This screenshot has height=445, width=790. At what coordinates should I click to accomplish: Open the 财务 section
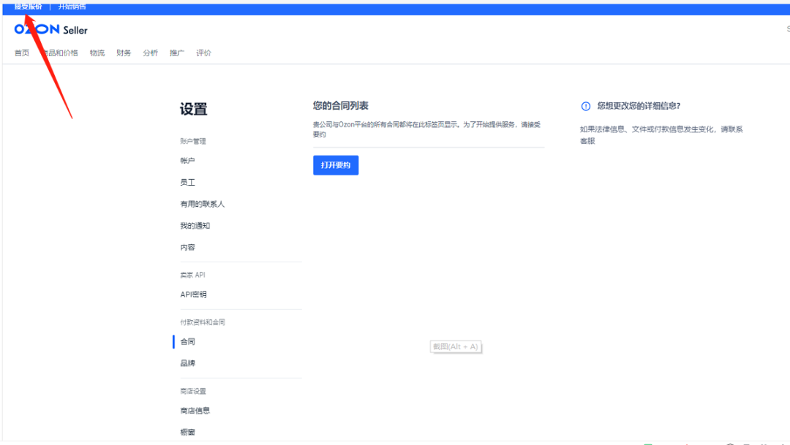point(123,52)
